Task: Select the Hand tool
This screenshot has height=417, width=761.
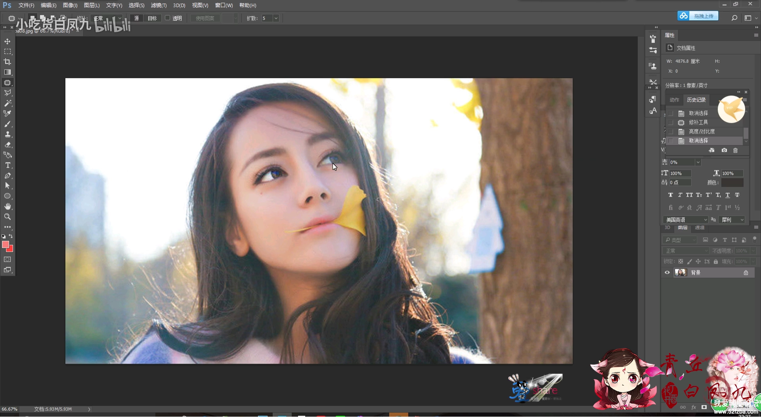Action: [8, 207]
